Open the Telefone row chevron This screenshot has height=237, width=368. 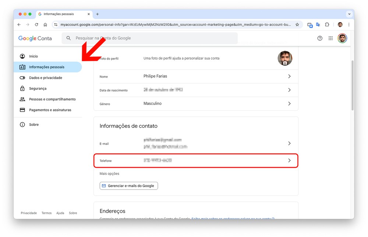[x=289, y=160]
